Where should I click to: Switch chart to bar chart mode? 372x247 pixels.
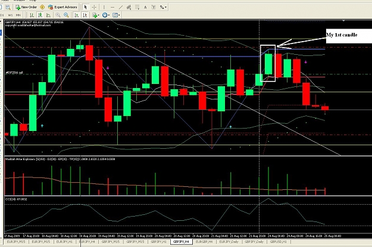point(32,15)
